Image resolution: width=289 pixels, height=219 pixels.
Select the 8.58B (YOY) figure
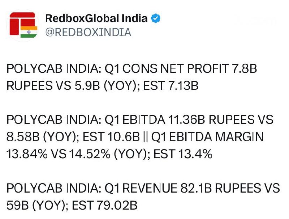pyautogui.click(x=41, y=137)
